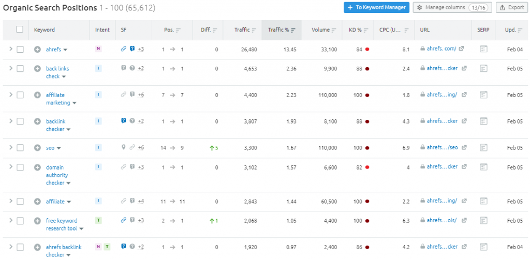Expand the 'ahrefs backlink checker' row chevron
This screenshot has width=530, height=260.
[x=10, y=247]
